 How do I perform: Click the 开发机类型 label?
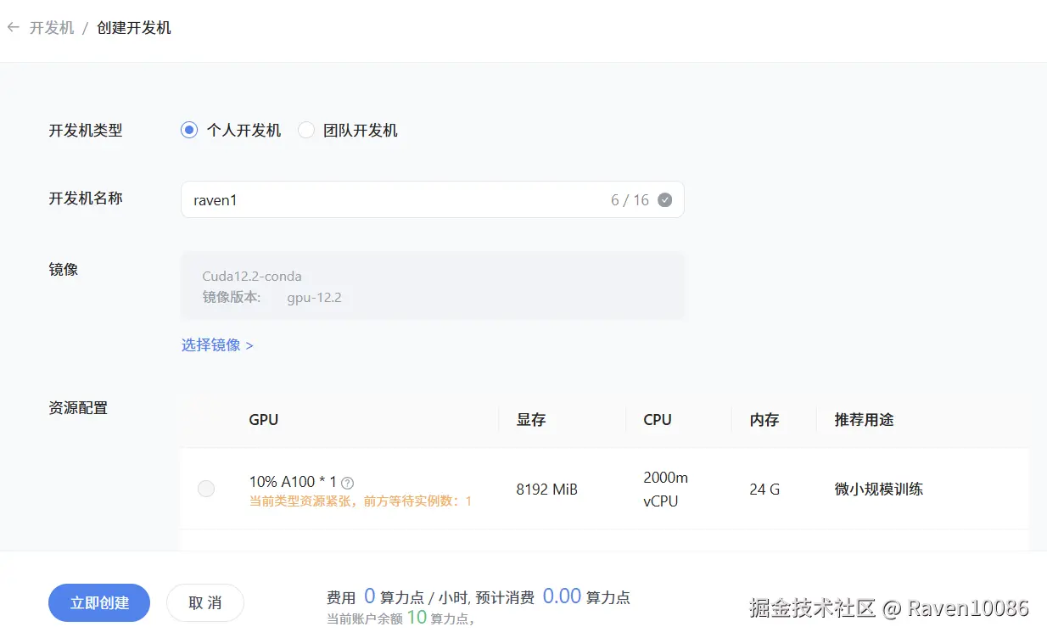click(x=86, y=131)
